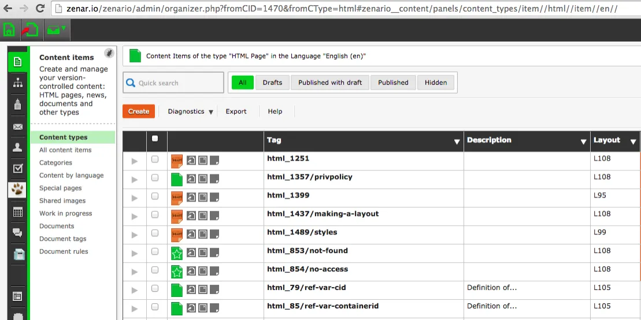Click the Export button
The height and width of the screenshot is (320, 641).
(x=236, y=111)
